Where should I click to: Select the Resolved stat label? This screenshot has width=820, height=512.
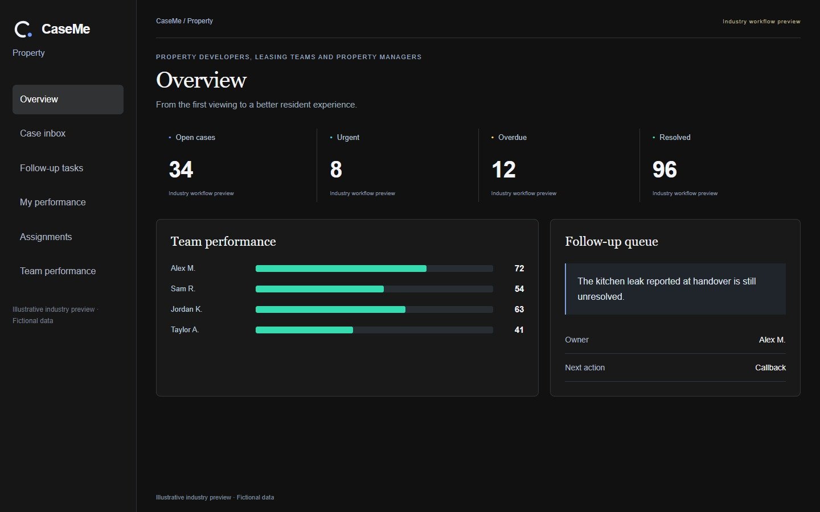pos(675,138)
